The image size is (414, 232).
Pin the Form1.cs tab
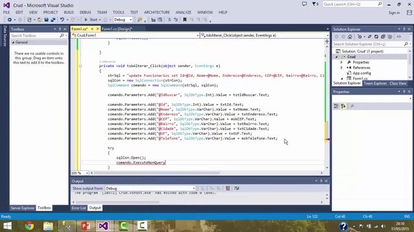(x=92, y=29)
